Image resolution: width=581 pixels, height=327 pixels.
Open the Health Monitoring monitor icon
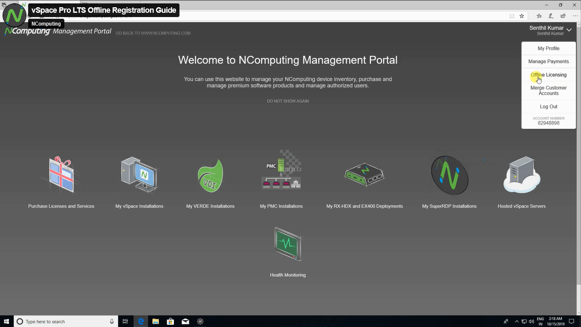(x=288, y=244)
